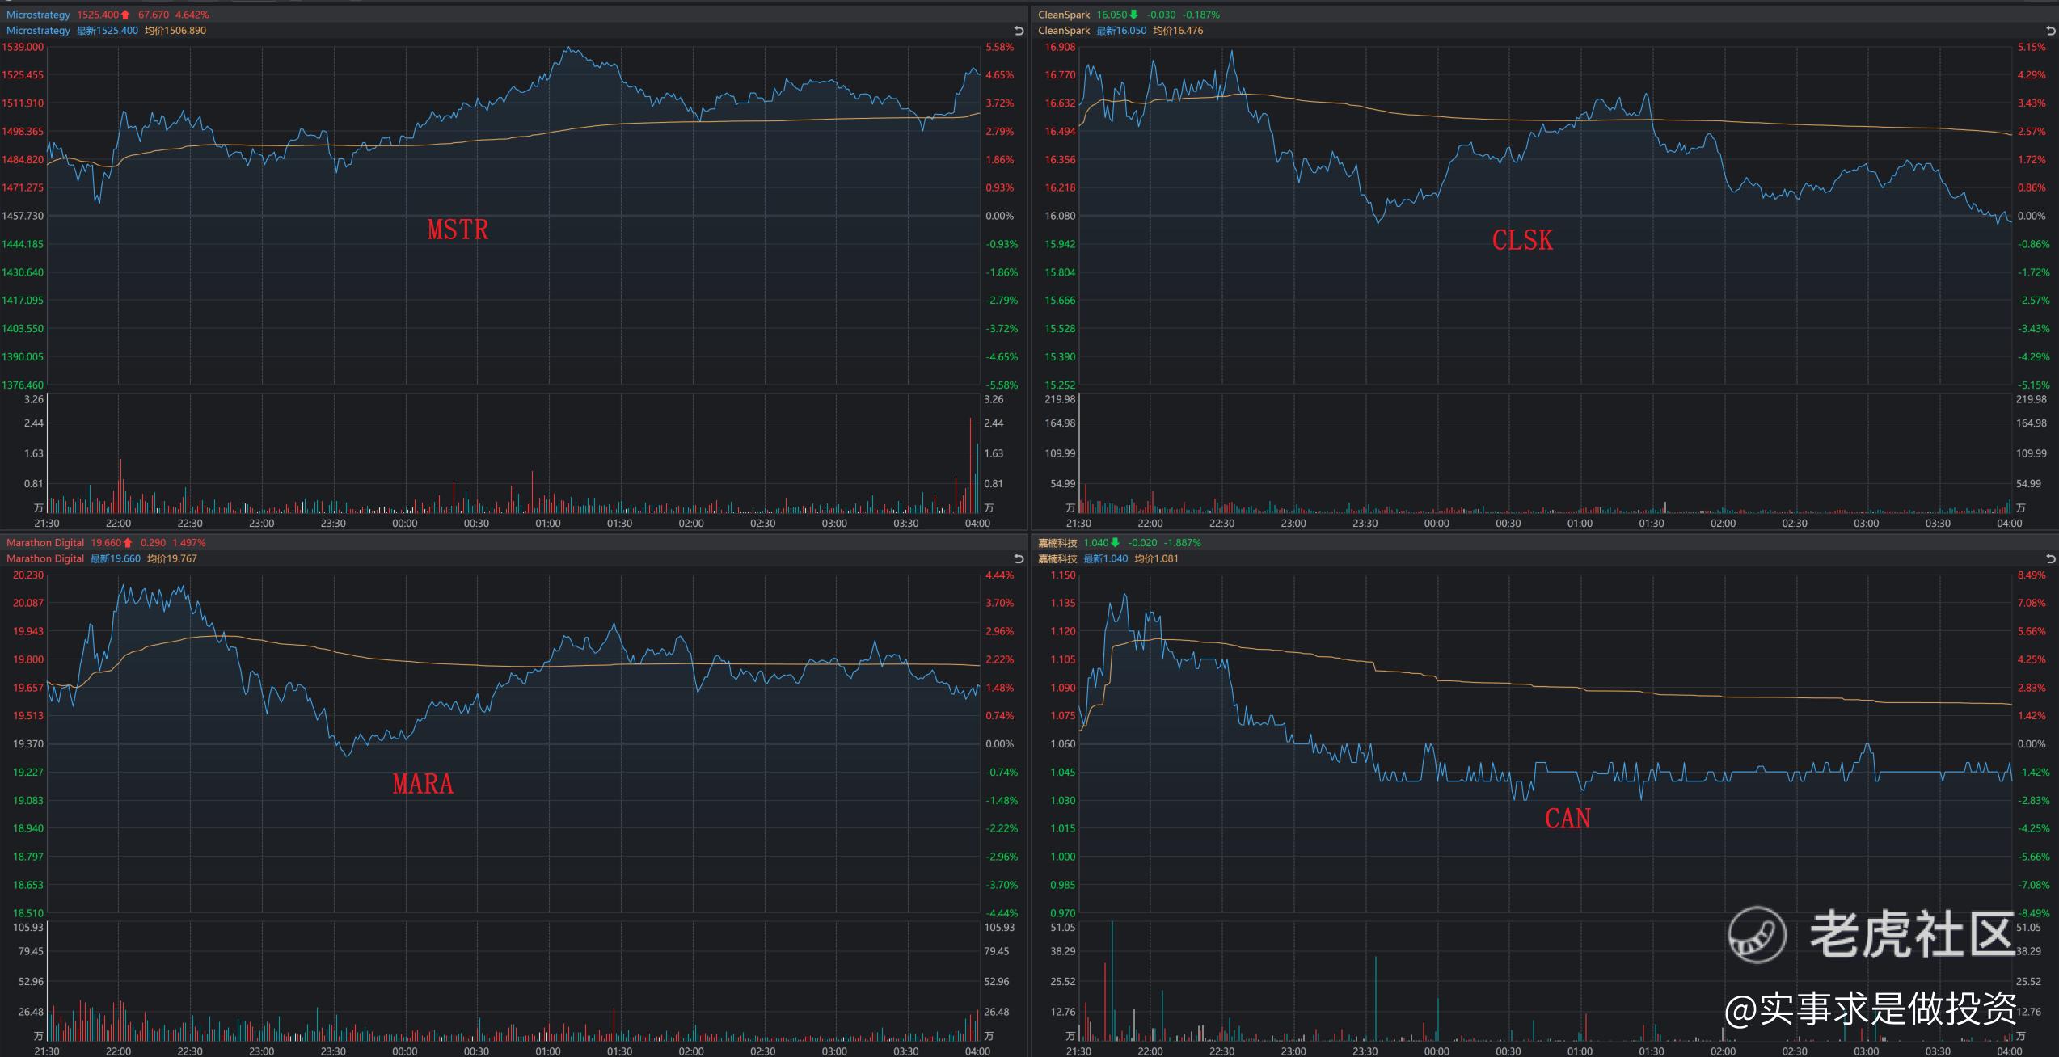Click Microstrategy latest price 最新1525.400

click(x=108, y=31)
